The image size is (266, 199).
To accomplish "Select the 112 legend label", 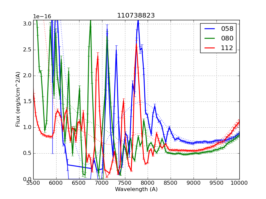I will coord(227,47).
